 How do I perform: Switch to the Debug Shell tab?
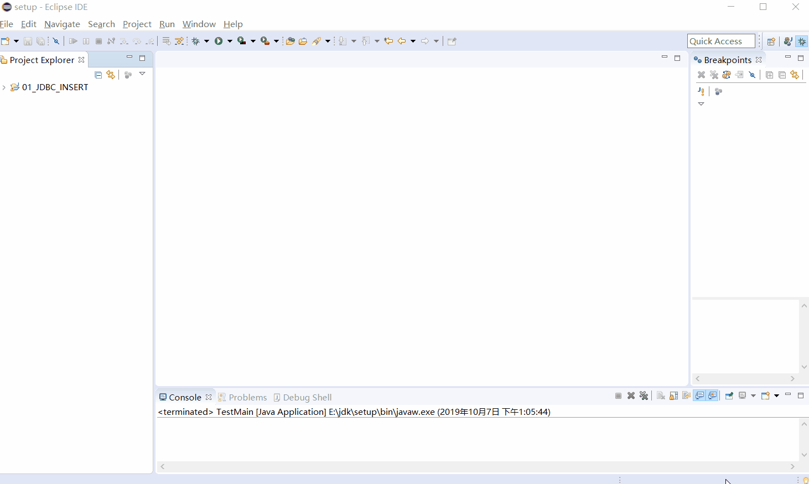[303, 397]
